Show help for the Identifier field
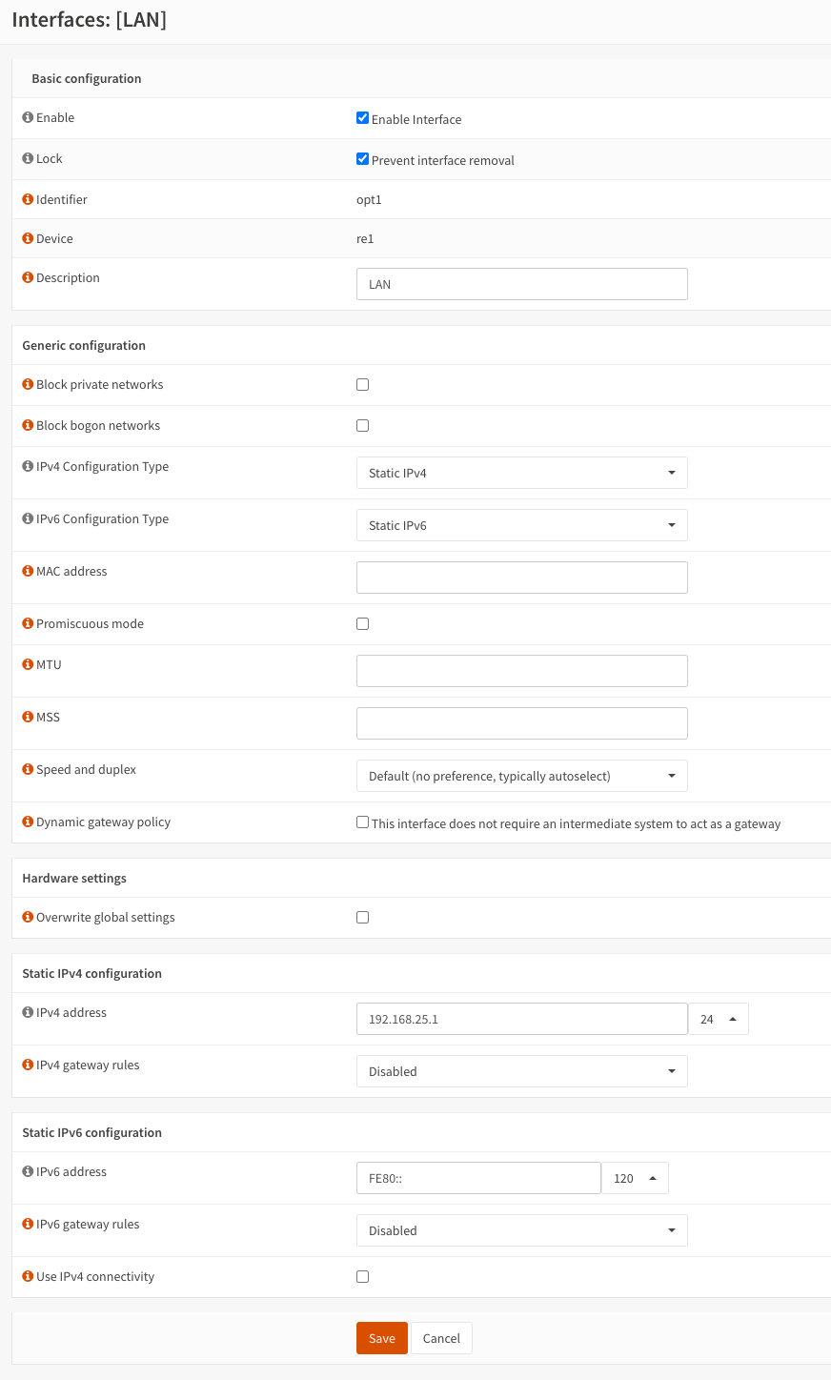 [28, 199]
